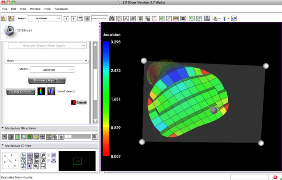
Task: Click the error icon in status bar
Action: click(x=275, y=177)
